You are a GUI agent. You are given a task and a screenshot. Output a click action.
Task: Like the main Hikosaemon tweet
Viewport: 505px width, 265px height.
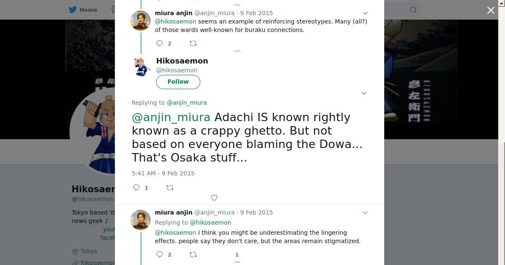pos(214,198)
